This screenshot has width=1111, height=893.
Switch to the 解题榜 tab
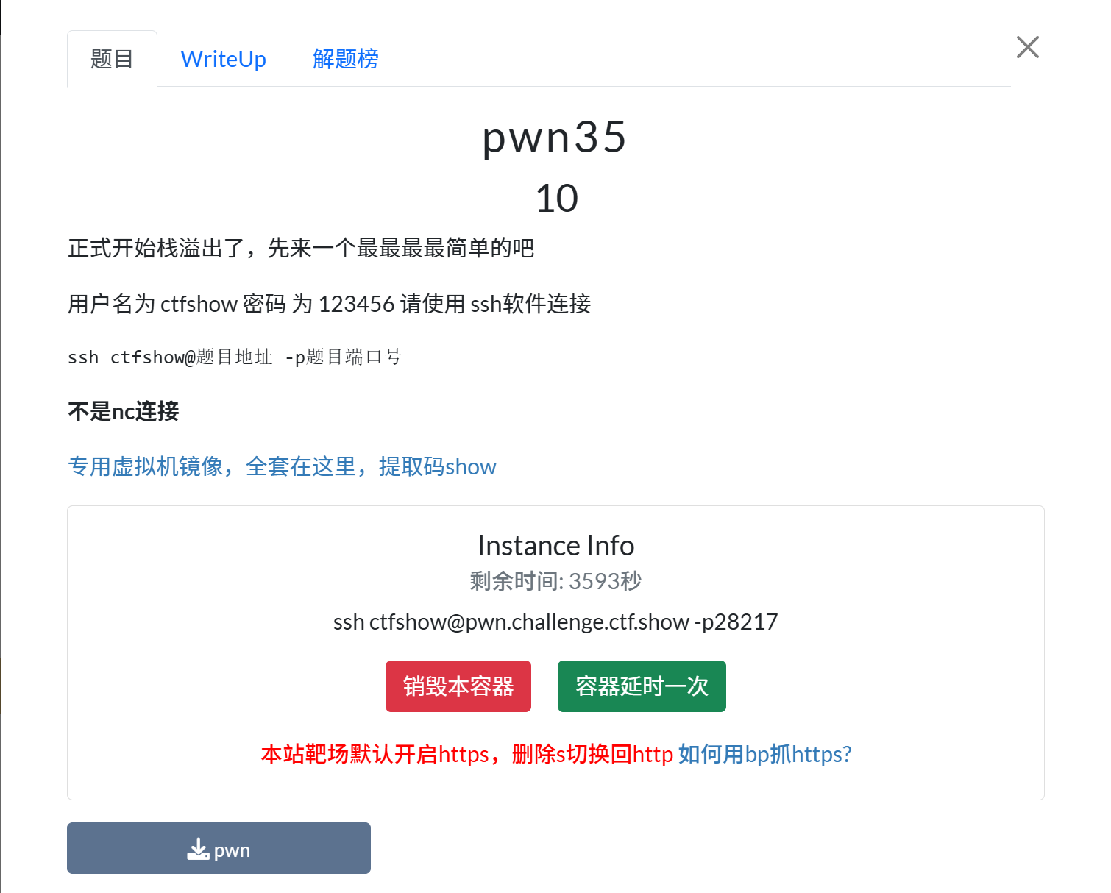point(345,59)
